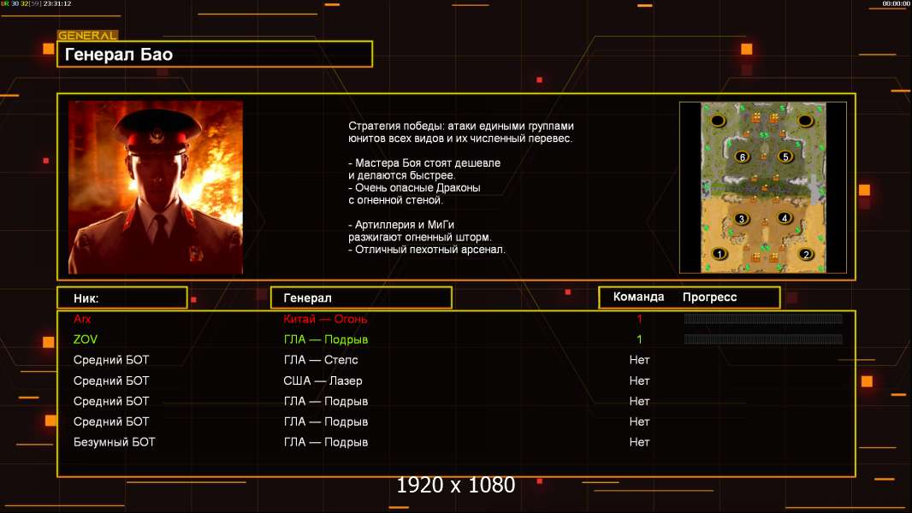Click the GENERAL label above the title

[87, 35]
